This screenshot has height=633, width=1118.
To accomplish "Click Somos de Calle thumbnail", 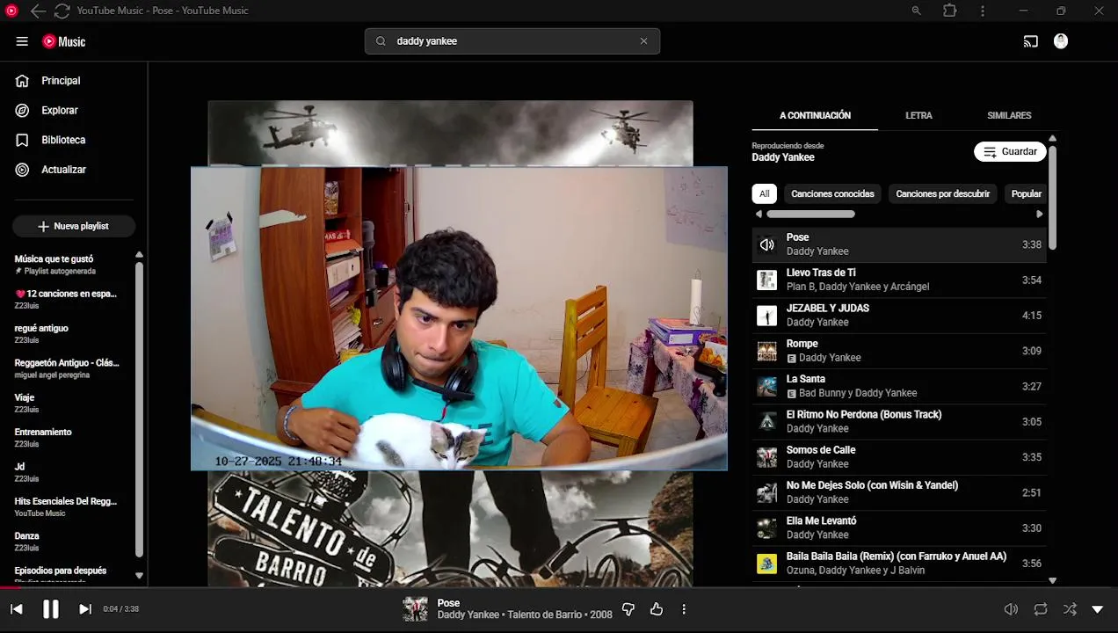I will tap(767, 457).
